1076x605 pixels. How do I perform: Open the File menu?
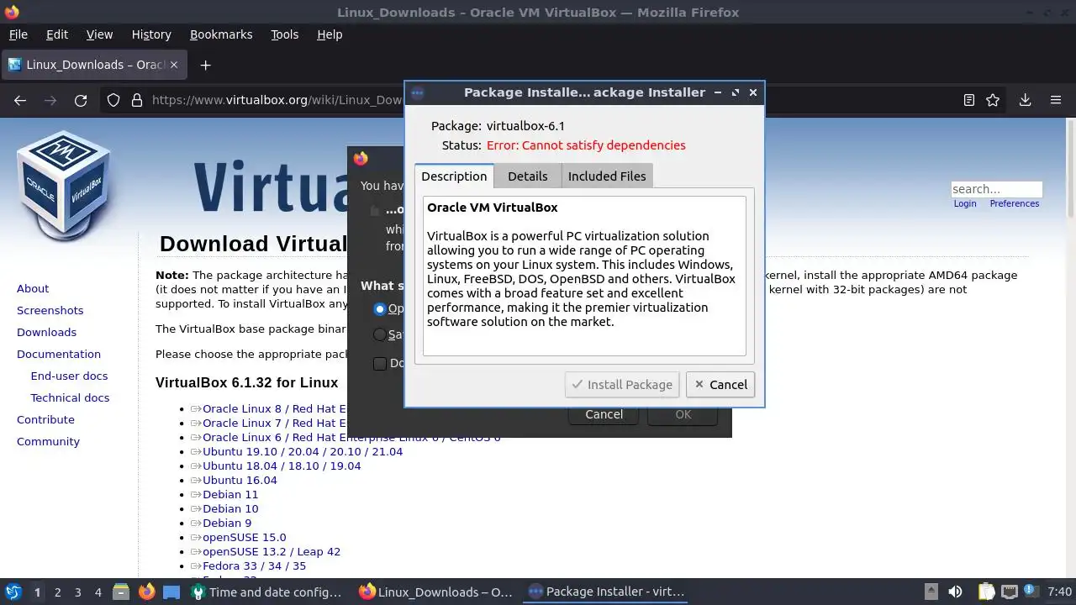(x=18, y=34)
